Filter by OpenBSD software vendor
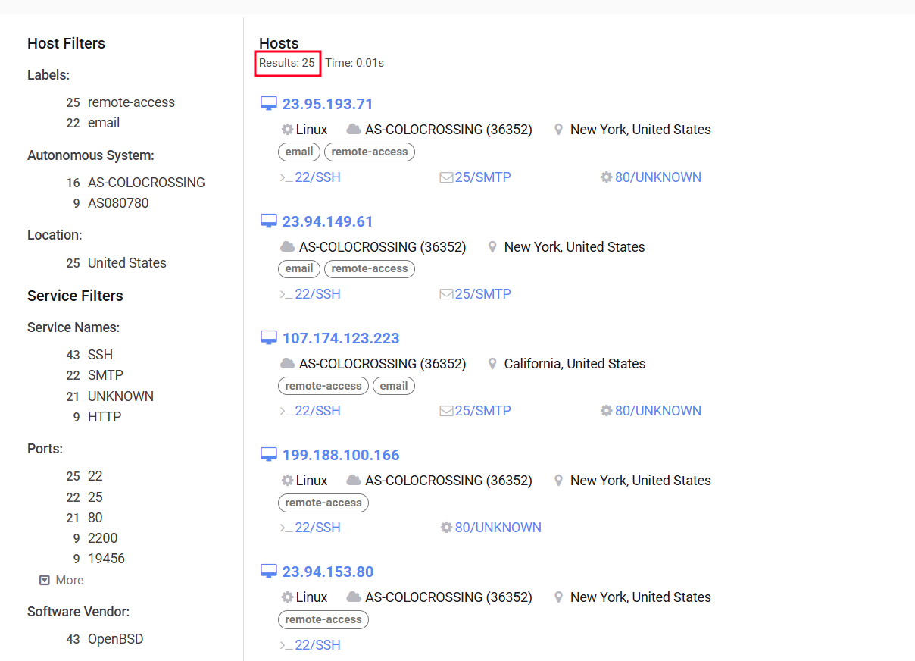Viewport: 915px width, 661px height. 115,639
